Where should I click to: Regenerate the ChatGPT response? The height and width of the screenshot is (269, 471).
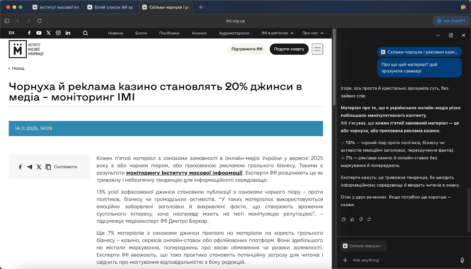(x=369, y=219)
